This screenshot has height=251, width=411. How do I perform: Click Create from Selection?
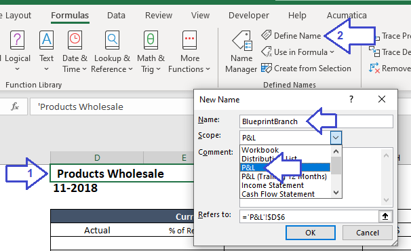pos(306,69)
